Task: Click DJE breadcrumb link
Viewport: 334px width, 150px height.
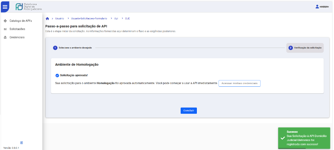Action: (127, 19)
